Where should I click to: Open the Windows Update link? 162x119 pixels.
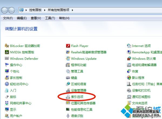[x=84, y=59]
